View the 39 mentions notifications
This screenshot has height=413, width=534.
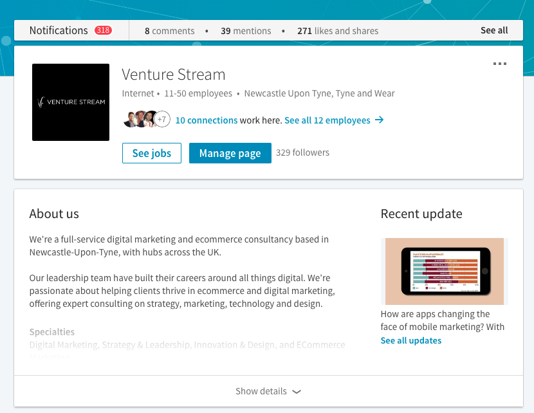pos(246,31)
